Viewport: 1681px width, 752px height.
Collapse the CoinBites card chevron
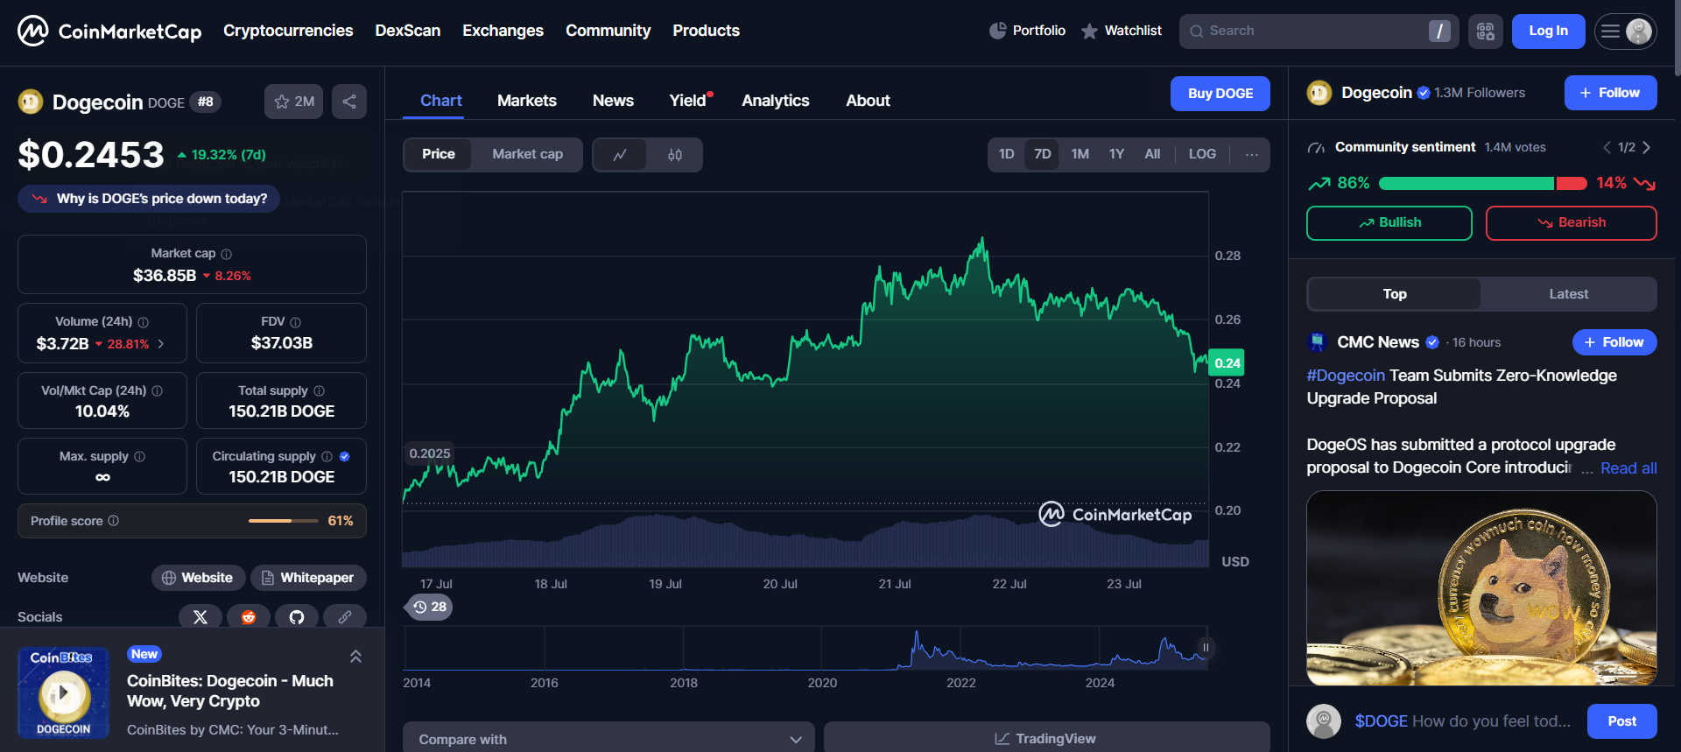click(355, 657)
